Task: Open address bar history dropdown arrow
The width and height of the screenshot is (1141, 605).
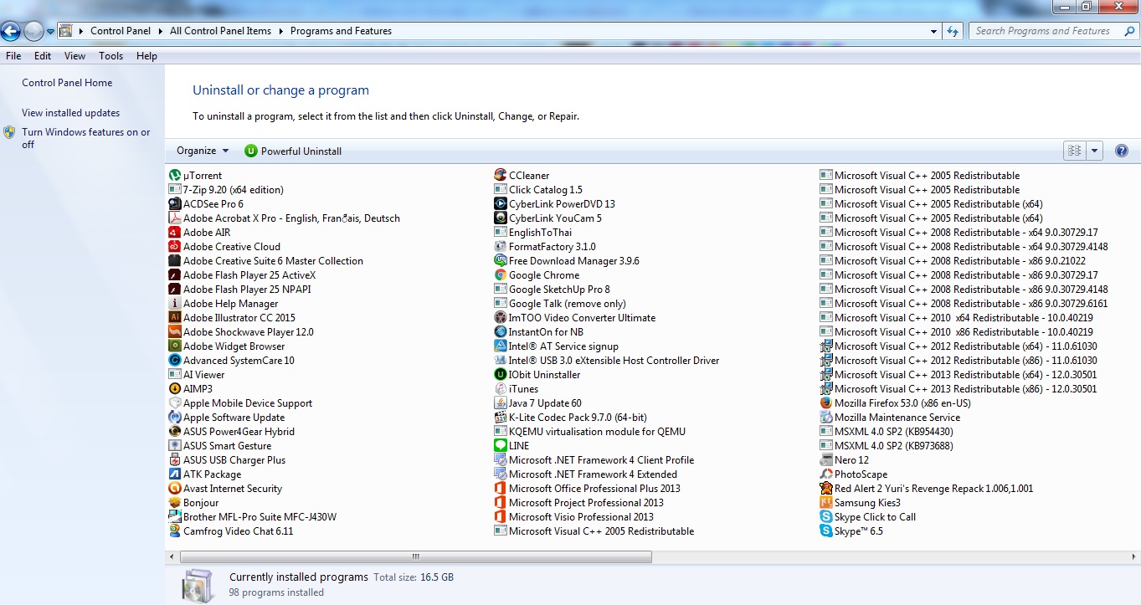Action: tap(934, 31)
